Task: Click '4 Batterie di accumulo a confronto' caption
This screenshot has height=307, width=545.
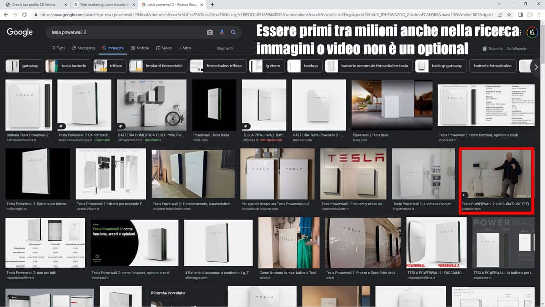Action: (x=218, y=273)
